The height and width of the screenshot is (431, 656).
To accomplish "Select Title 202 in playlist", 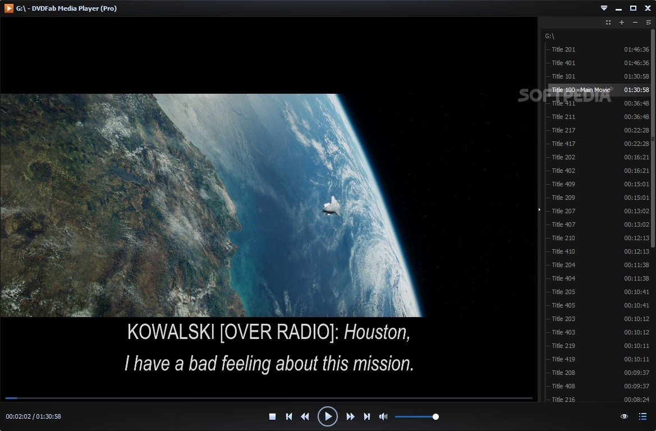I will 599,157.
